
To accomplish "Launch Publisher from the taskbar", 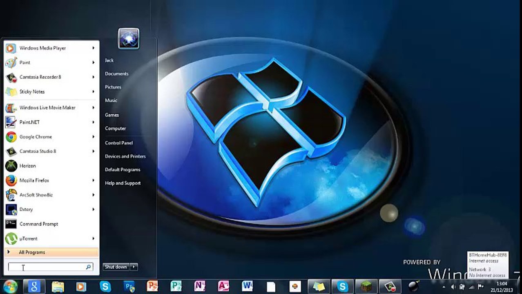I will click(176, 287).
